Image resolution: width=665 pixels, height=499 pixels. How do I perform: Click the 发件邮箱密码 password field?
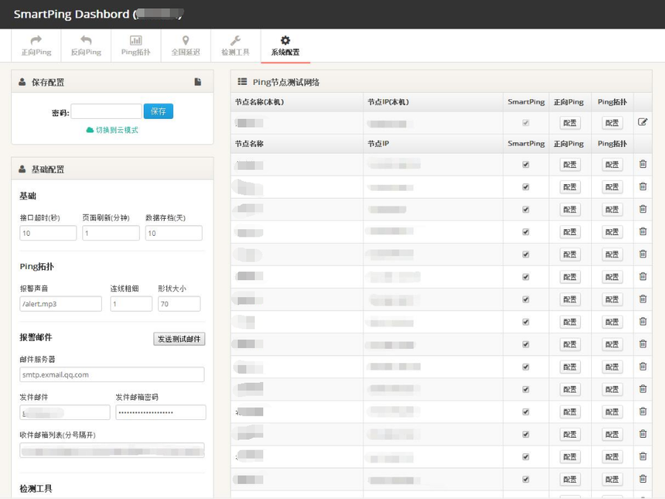[x=161, y=413]
